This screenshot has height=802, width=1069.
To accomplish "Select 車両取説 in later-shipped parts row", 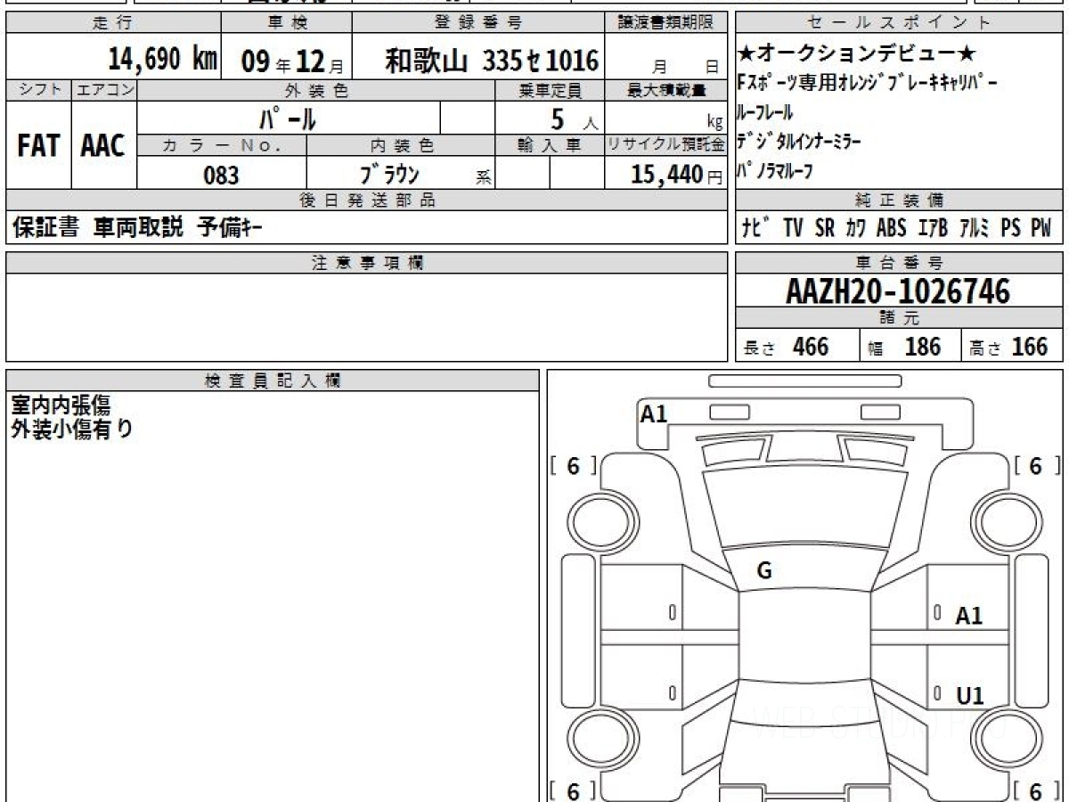I will click(x=139, y=227).
